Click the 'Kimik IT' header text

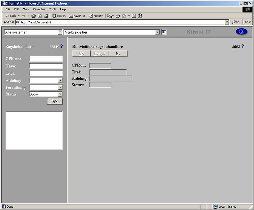pos(198,32)
